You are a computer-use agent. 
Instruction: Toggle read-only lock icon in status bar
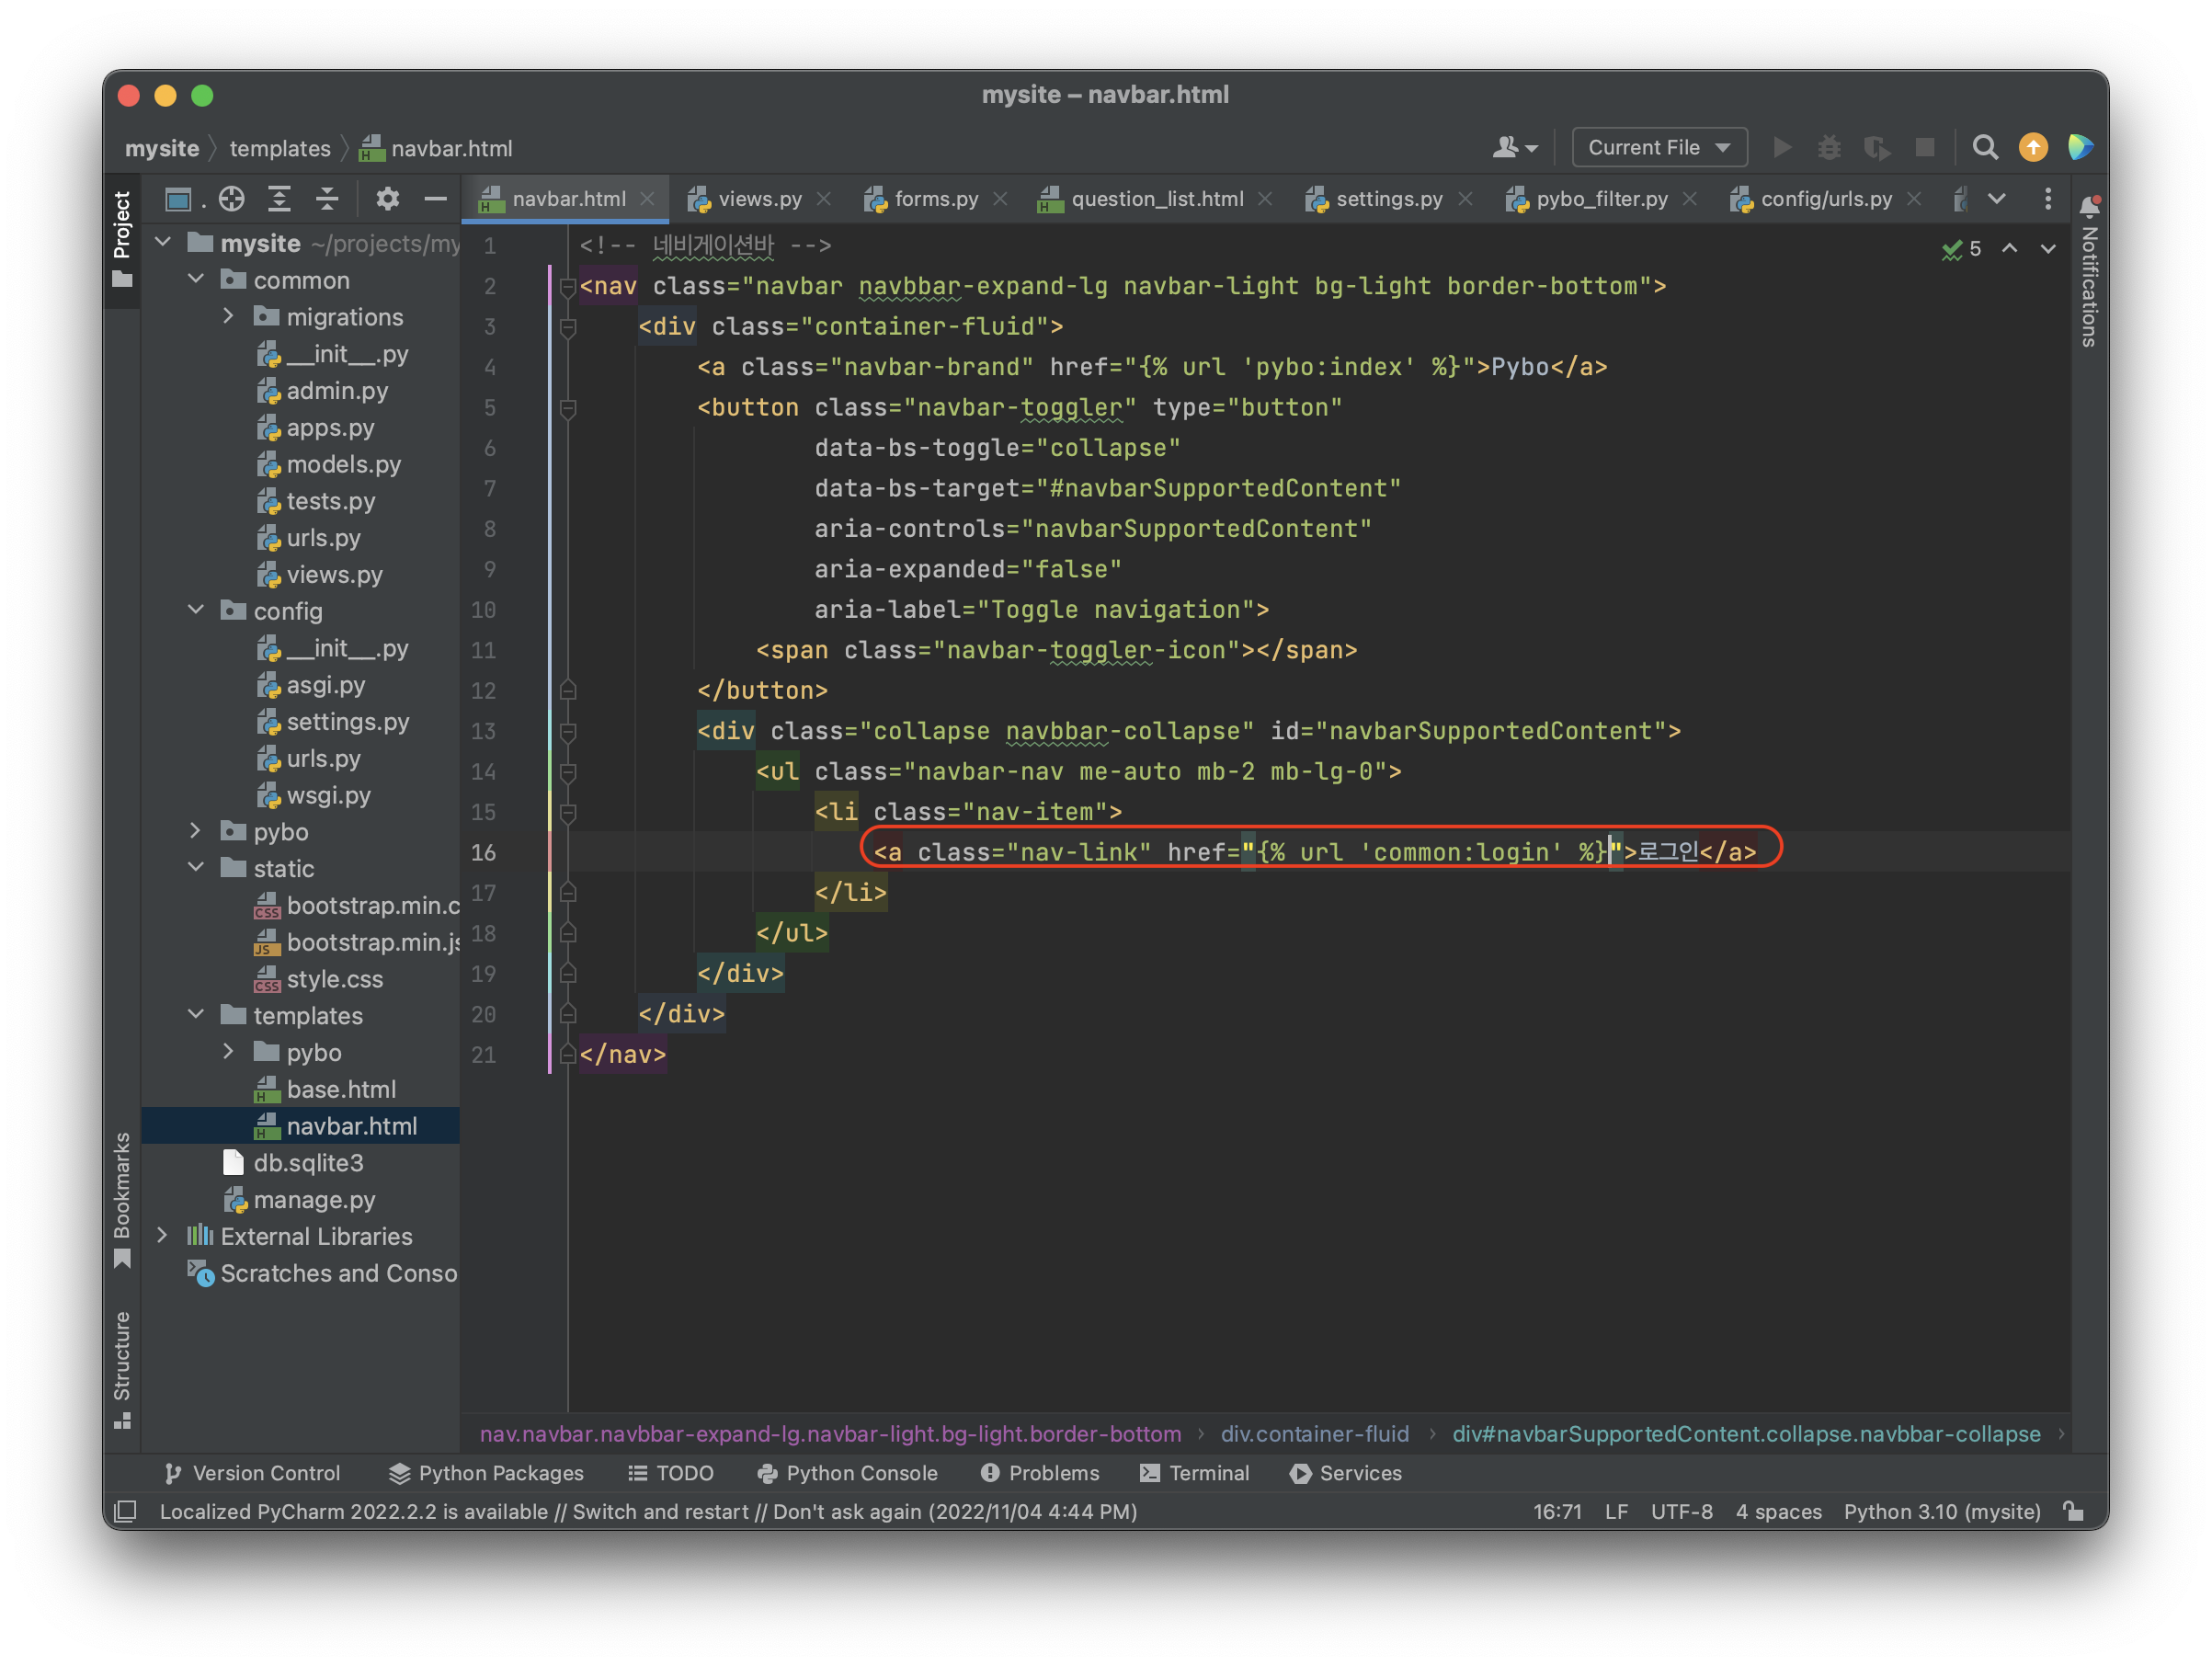click(x=2074, y=1511)
